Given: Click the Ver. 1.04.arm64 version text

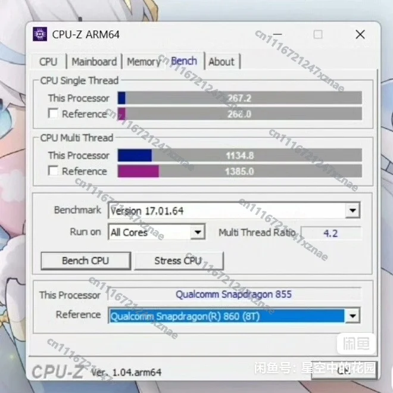Looking at the screenshot, I should (x=126, y=372).
